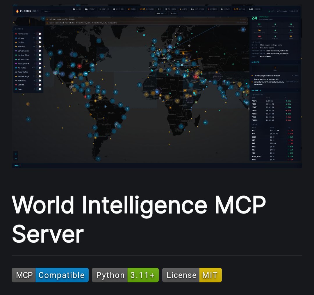This screenshot has height=295, width=314.
Task: Click the map zoom in plus button
Action: pos(16,154)
